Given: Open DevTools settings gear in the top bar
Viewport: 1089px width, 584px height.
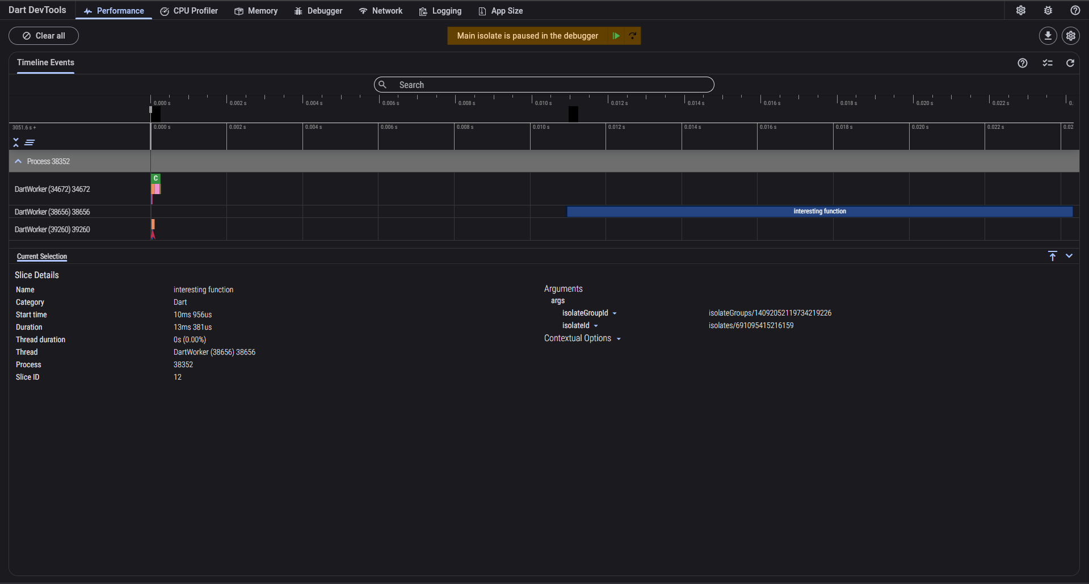Looking at the screenshot, I should 1021,10.
